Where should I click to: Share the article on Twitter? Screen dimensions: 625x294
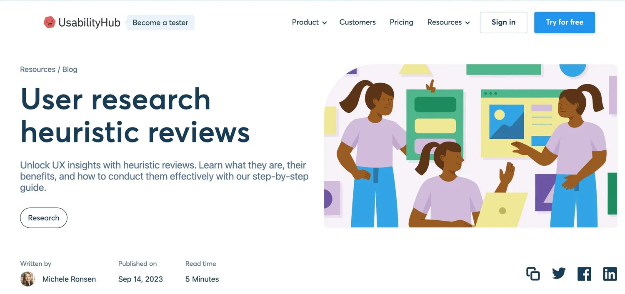coord(558,274)
